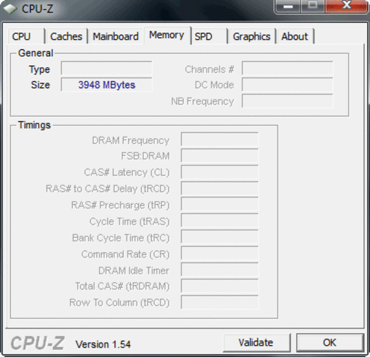
Task: Select the Mainboard tab
Action: point(116,36)
